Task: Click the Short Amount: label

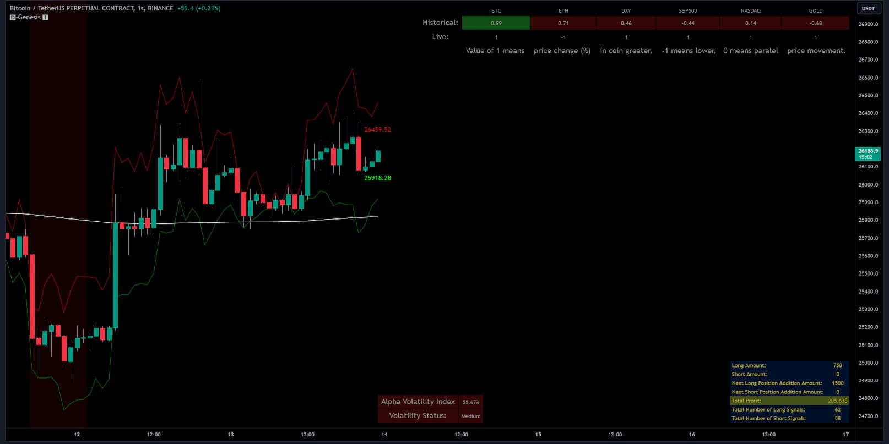Action: [x=749, y=374]
